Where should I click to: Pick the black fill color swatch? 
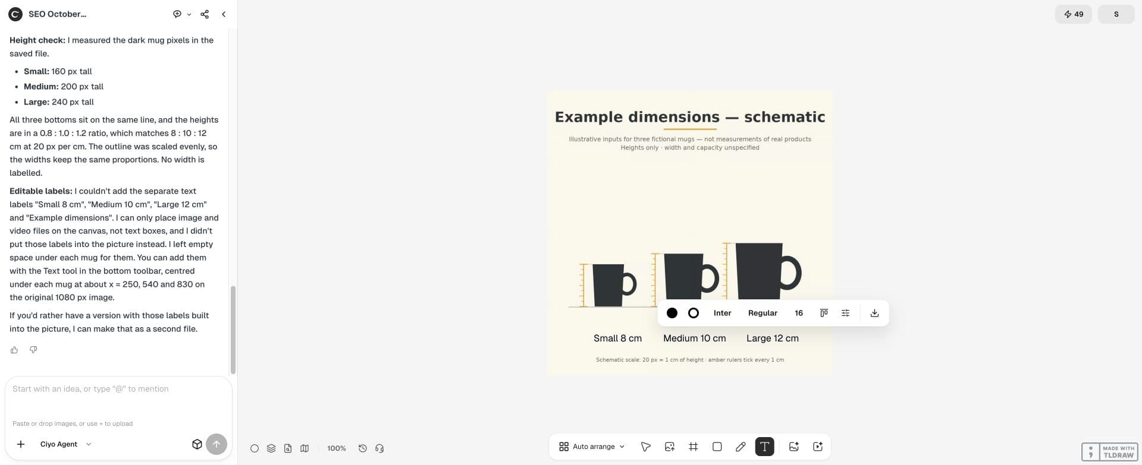point(672,313)
